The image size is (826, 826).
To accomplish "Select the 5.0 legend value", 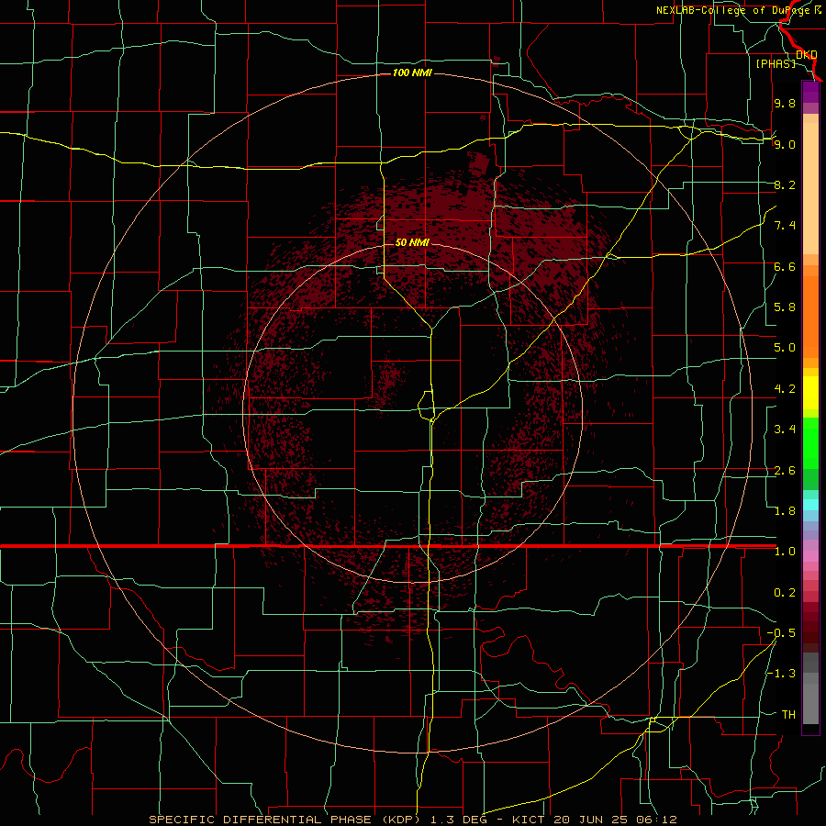I will click(785, 348).
